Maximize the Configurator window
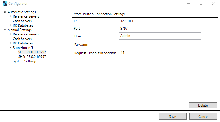This screenshot has width=220, height=122. [x=201, y=3]
